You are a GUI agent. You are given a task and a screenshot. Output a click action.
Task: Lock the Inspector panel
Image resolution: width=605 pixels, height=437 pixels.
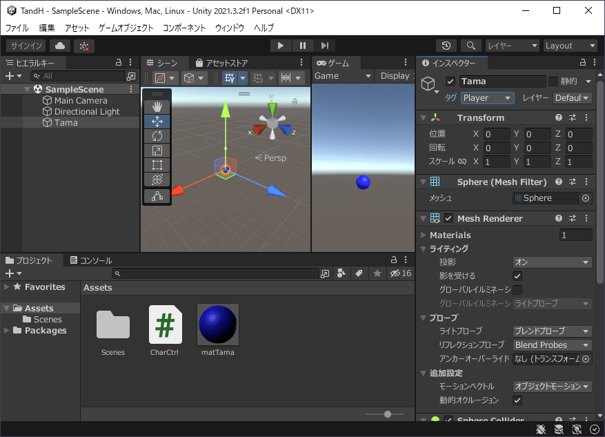point(583,63)
